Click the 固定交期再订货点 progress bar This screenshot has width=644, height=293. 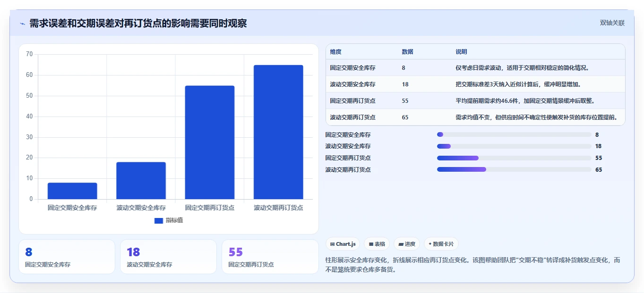(x=514, y=158)
